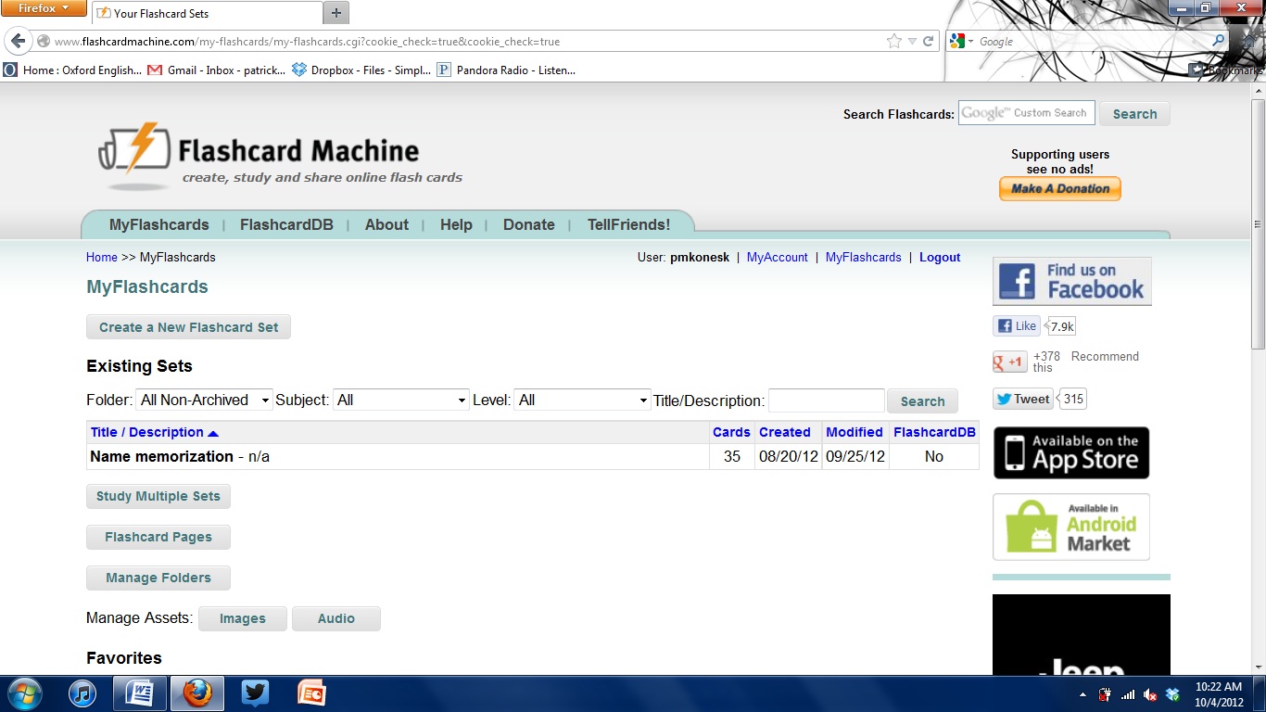The height and width of the screenshot is (712, 1266).
Task: Open the Firefox menu button
Action: tap(44, 7)
